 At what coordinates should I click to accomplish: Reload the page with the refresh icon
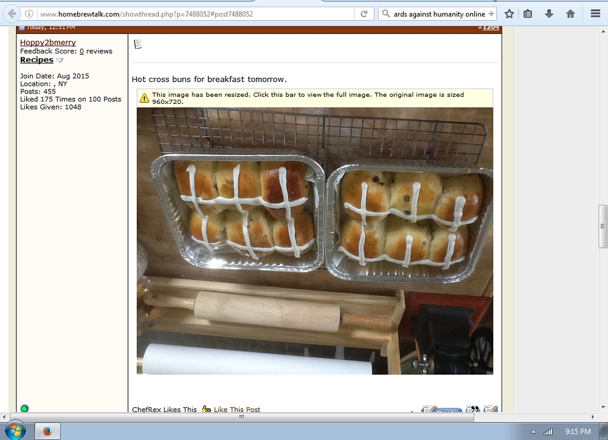point(364,14)
